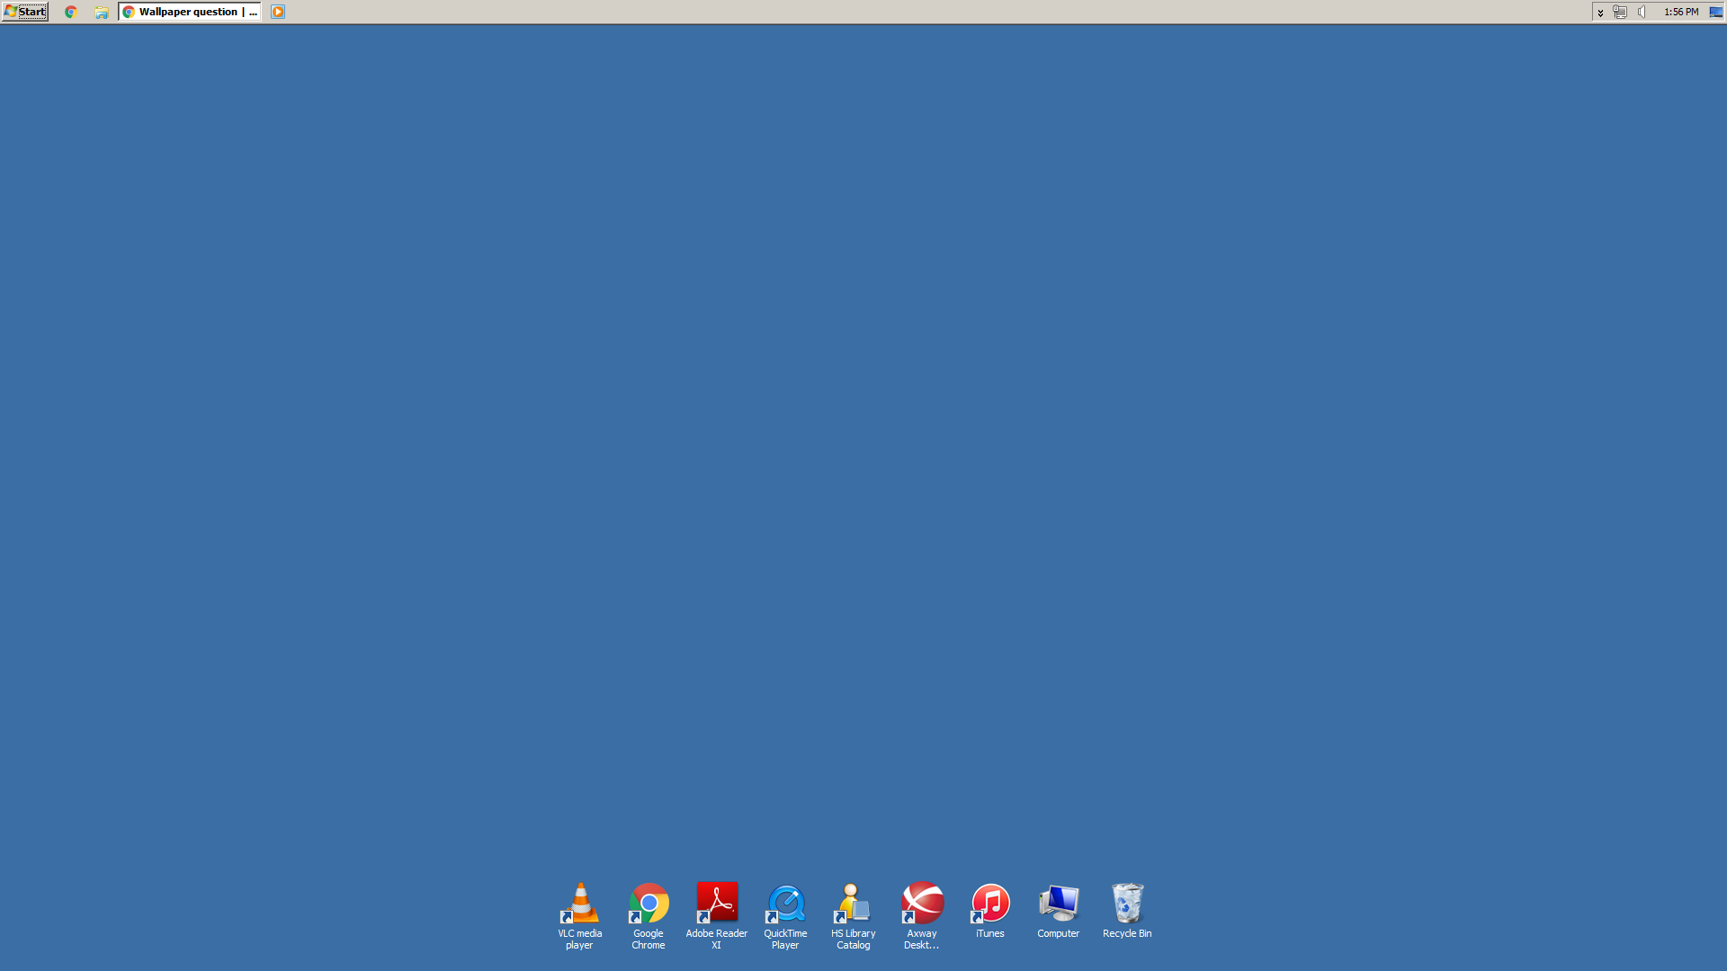Select the QuickTime Player desktop shortcut
This screenshot has height=971, width=1727.
[785, 916]
